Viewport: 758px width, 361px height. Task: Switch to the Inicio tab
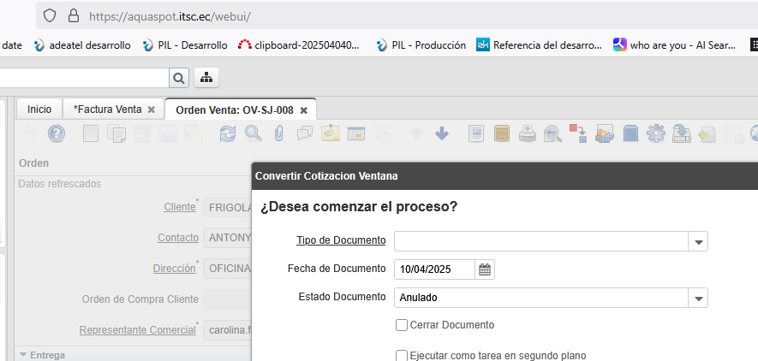tap(39, 109)
